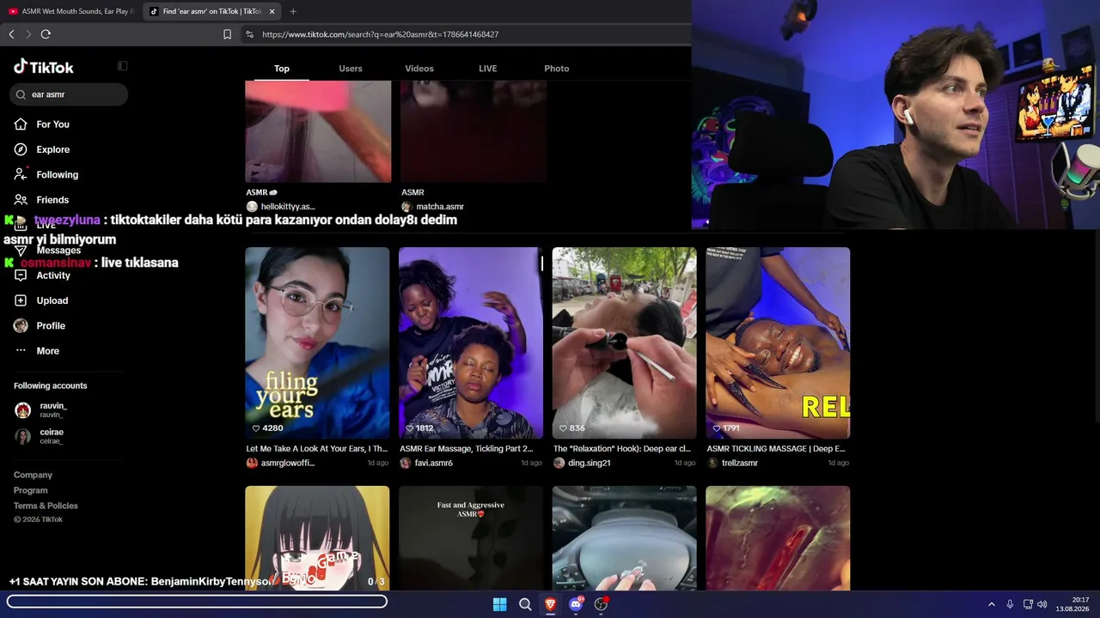This screenshot has height=618, width=1100.
Task: Open Windows taskbar Search
Action: [525, 604]
